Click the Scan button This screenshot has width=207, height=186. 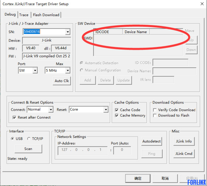[x=28, y=149]
